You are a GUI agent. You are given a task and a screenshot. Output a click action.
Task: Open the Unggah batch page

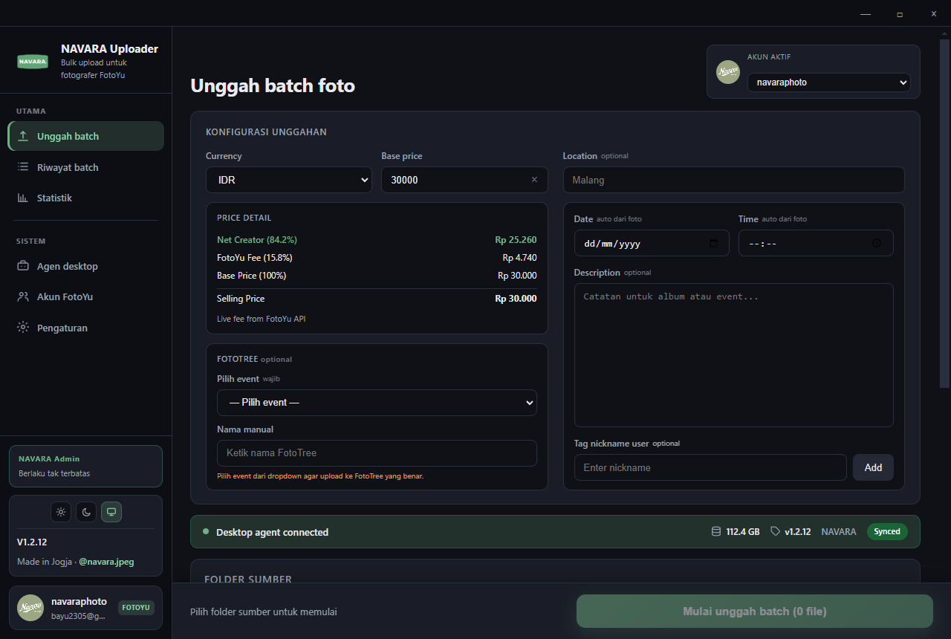[86, 136]
